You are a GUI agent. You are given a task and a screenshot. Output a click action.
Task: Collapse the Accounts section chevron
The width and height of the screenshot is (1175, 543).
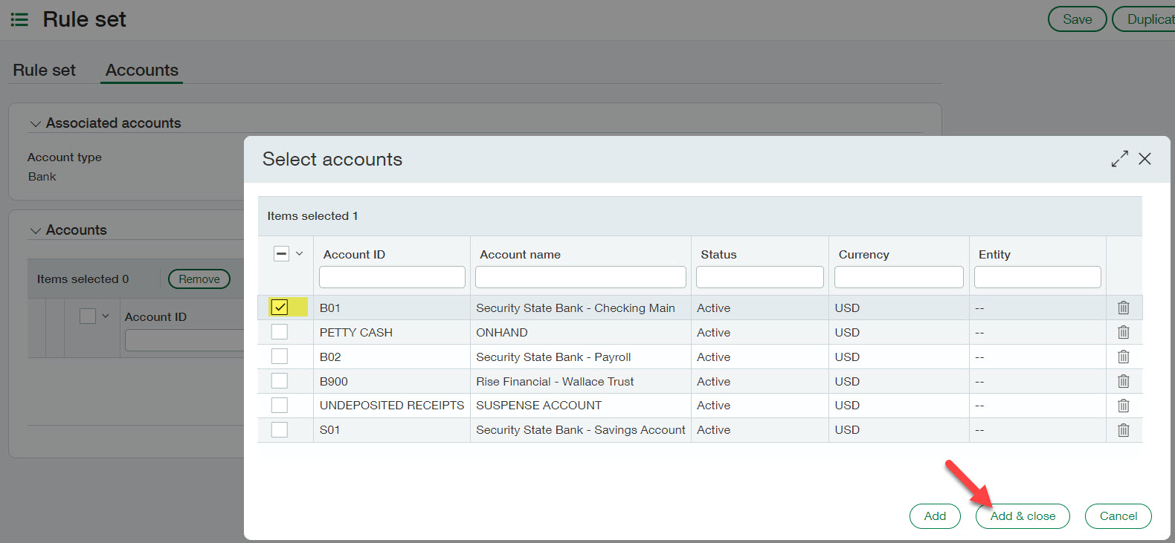[35, 231]
